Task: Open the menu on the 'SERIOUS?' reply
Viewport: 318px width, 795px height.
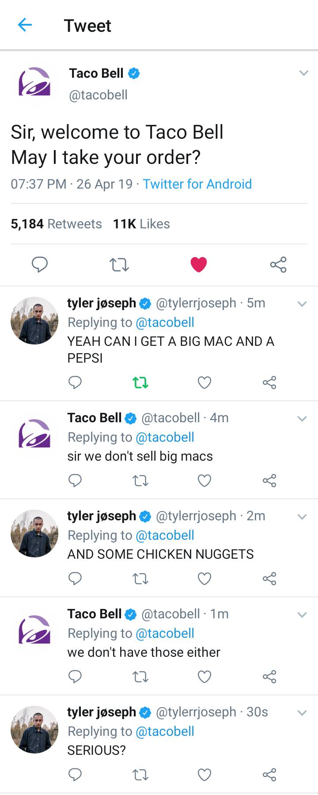Action: 303,712
